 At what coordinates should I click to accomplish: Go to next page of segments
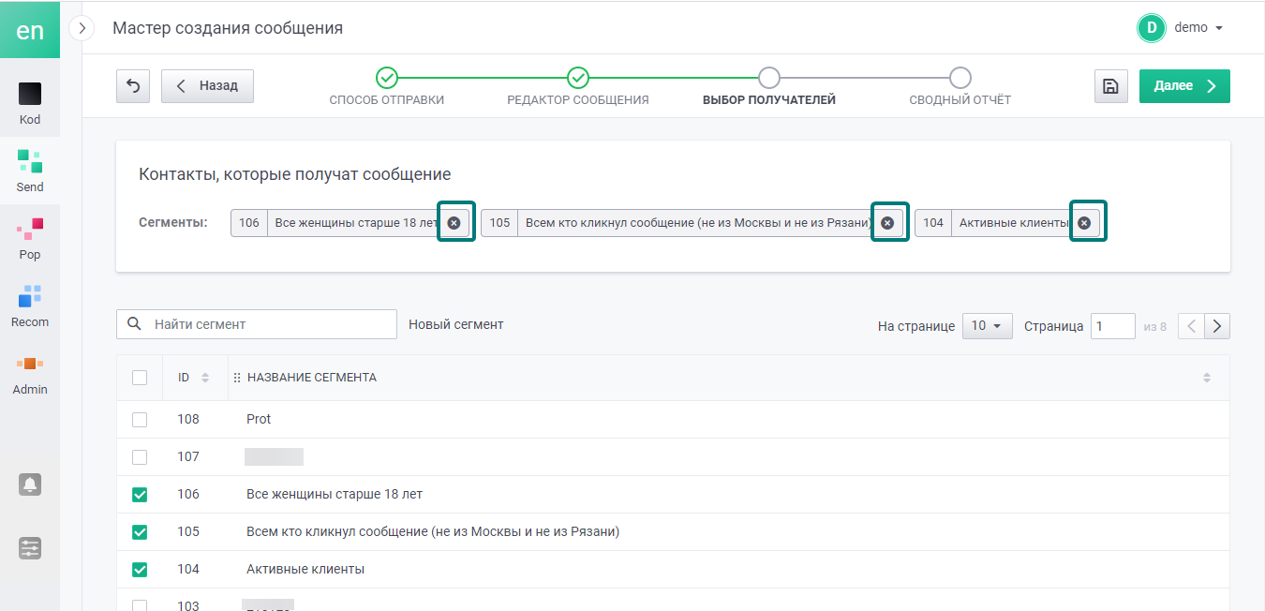tap(1217, 326)
